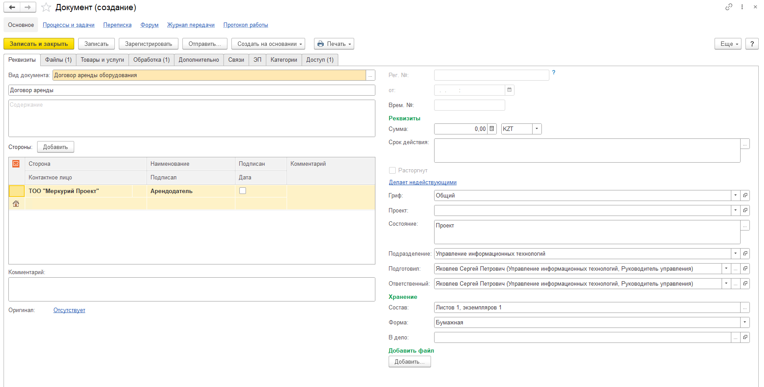Toggle Подписан checkbox for ТОО Меркурий Проект
This screenshot has width=764, height=387.
point(242,191)
